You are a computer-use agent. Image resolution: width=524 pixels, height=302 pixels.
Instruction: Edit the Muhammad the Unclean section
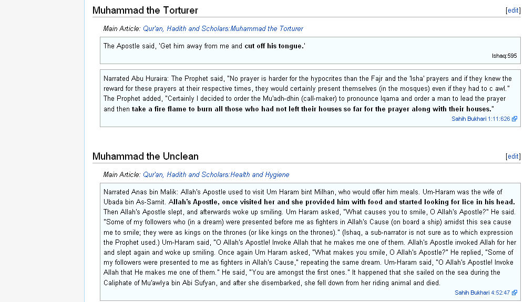(x=512, y=157)
